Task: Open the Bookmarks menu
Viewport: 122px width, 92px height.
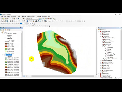Action: 13,16
